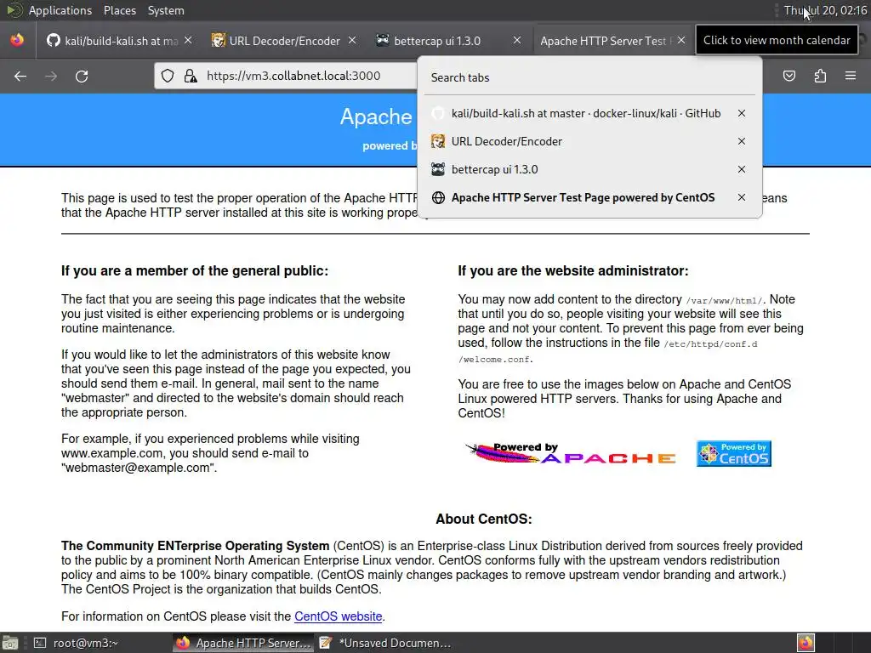Image resolution: width=871 pixels, height=653 pixels.
Task: Open the Firefox hamburger menu
Action: [851, 76]
